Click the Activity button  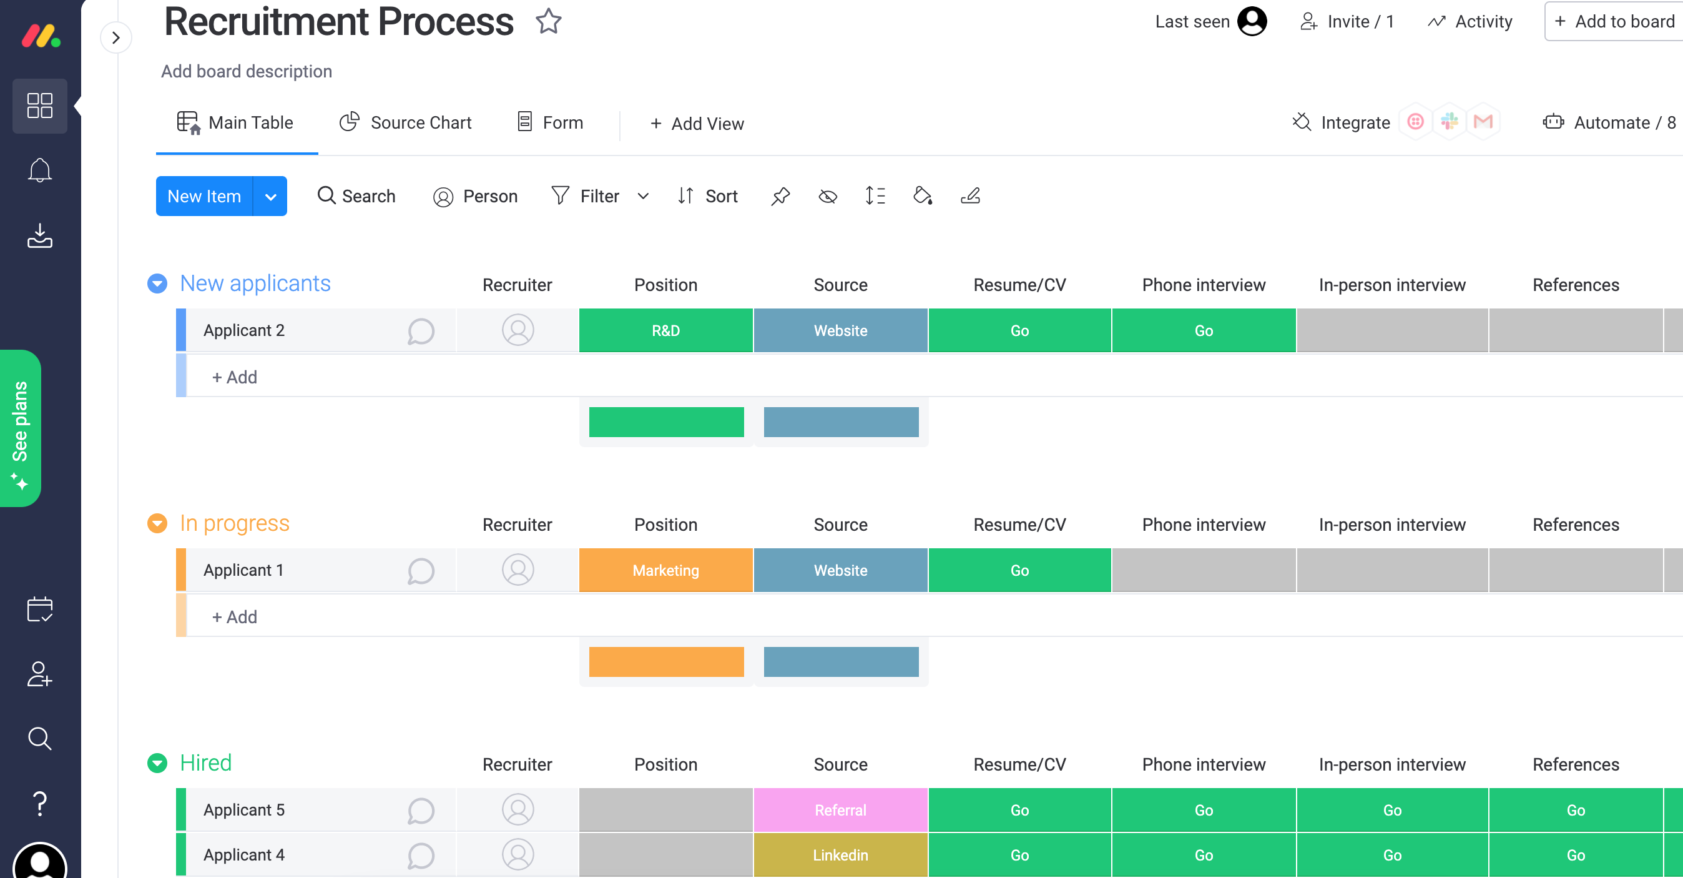coord(1470,22)
